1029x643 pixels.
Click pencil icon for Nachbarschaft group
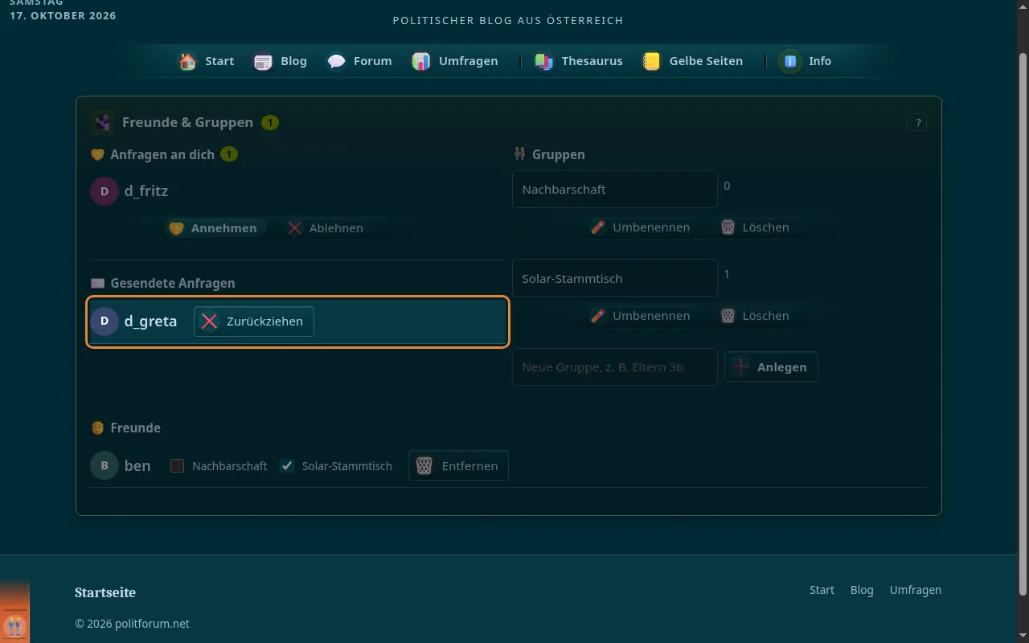(x=597, y=227)
